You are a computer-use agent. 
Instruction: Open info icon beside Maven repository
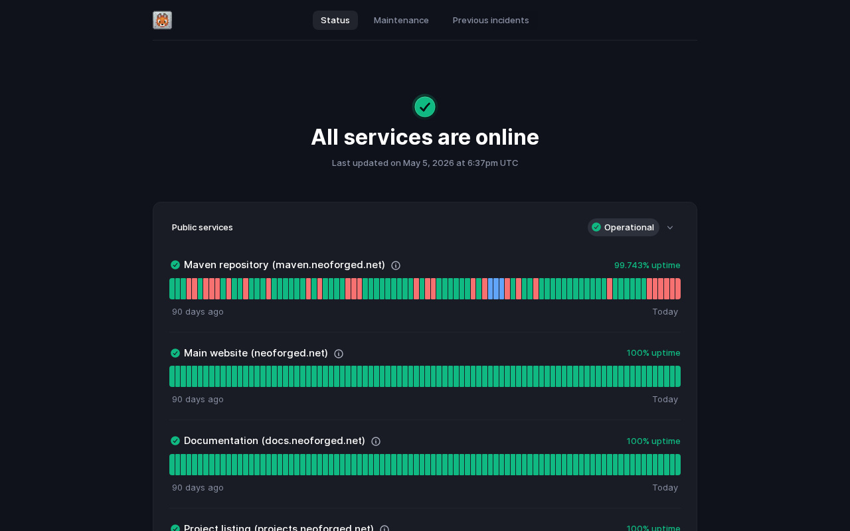[x=396, y=265]
